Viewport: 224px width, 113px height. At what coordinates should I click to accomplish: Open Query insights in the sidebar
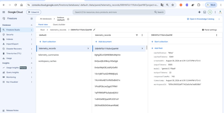coord(13,72)
